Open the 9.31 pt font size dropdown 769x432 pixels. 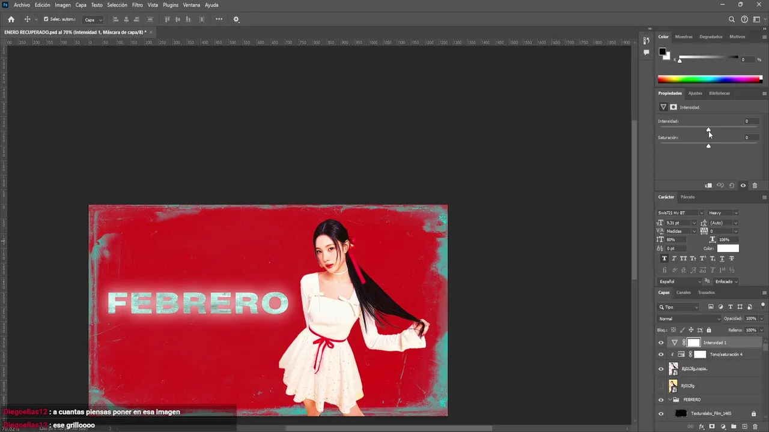pos(695,223)
